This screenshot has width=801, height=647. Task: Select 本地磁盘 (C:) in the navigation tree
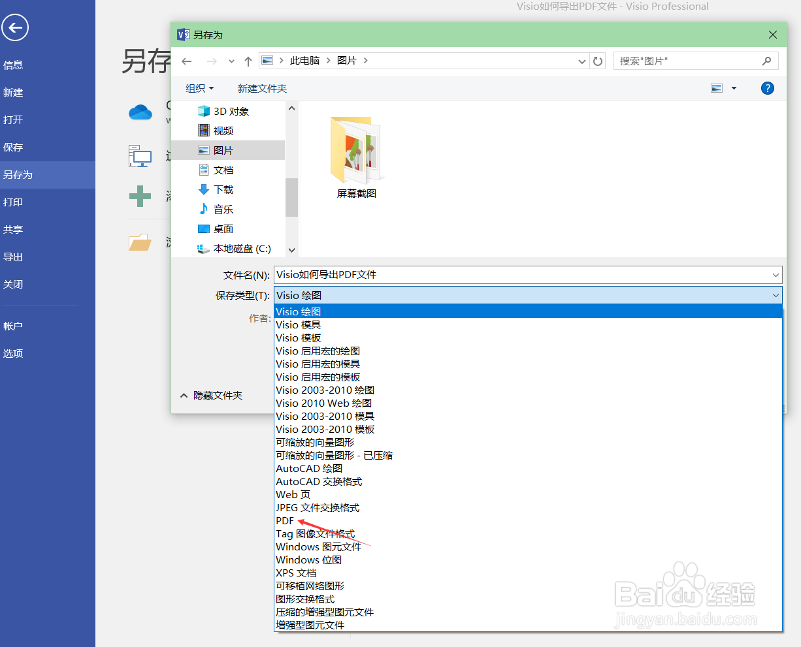pyautogui.click(x=234, y=249)
